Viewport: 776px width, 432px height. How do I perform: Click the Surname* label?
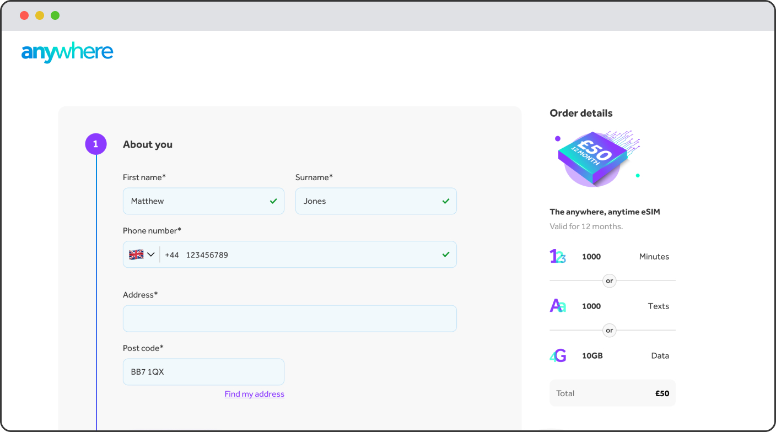pyautogui.click(x=314, y=177)
